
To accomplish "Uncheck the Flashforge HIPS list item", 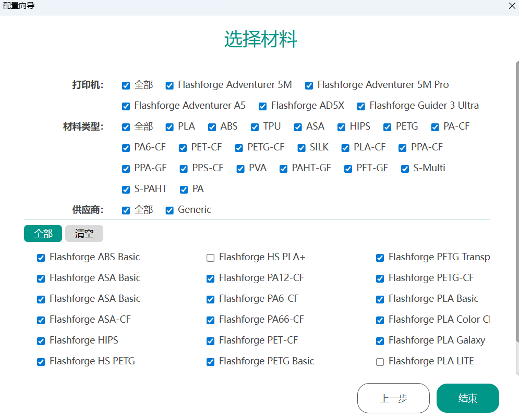I will 41,341.
